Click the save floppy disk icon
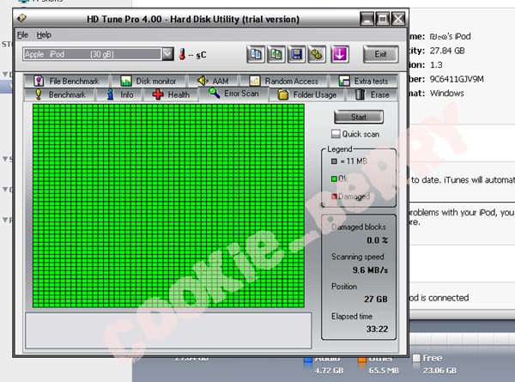 (x=296, y=54)
